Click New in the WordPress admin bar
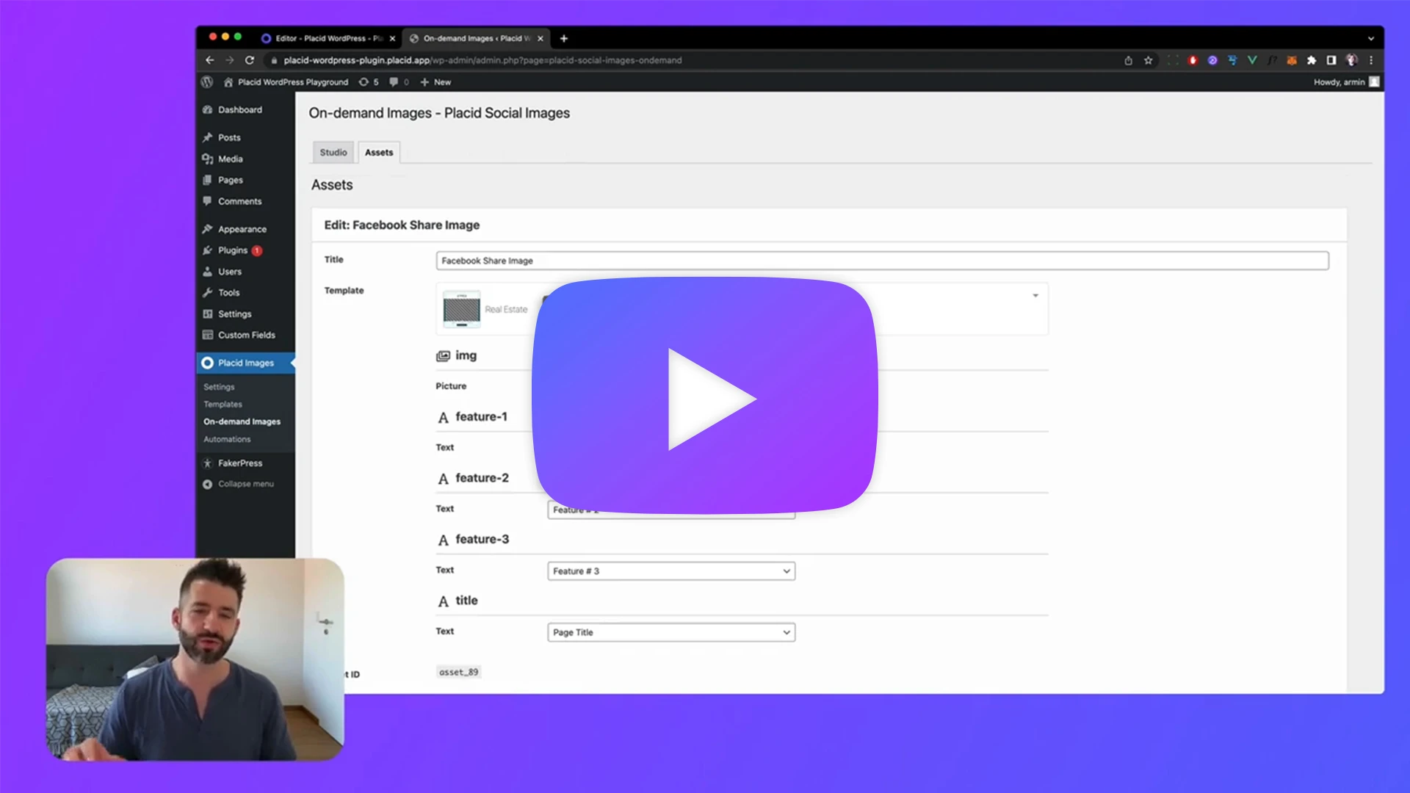The image size is (1410, 793). point(435,82)
